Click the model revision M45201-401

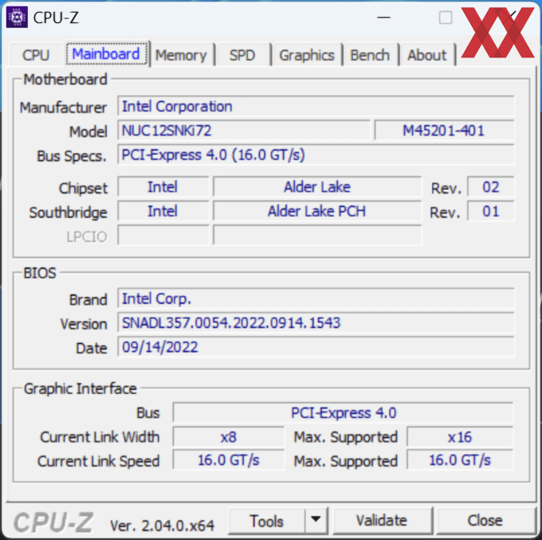[444, 131]
